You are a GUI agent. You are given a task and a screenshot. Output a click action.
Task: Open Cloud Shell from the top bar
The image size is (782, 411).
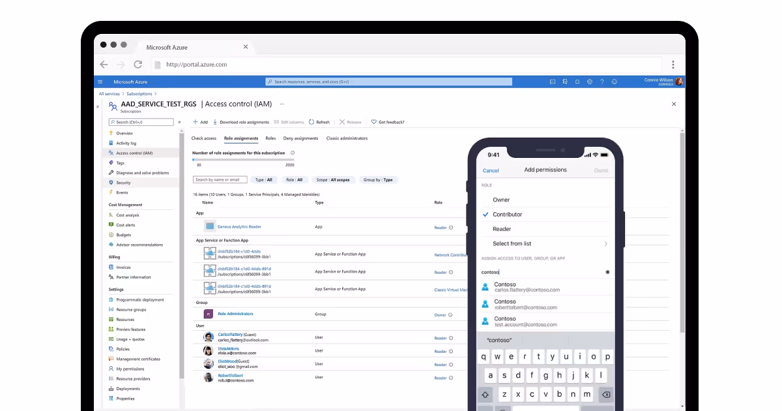pos(553,82)
